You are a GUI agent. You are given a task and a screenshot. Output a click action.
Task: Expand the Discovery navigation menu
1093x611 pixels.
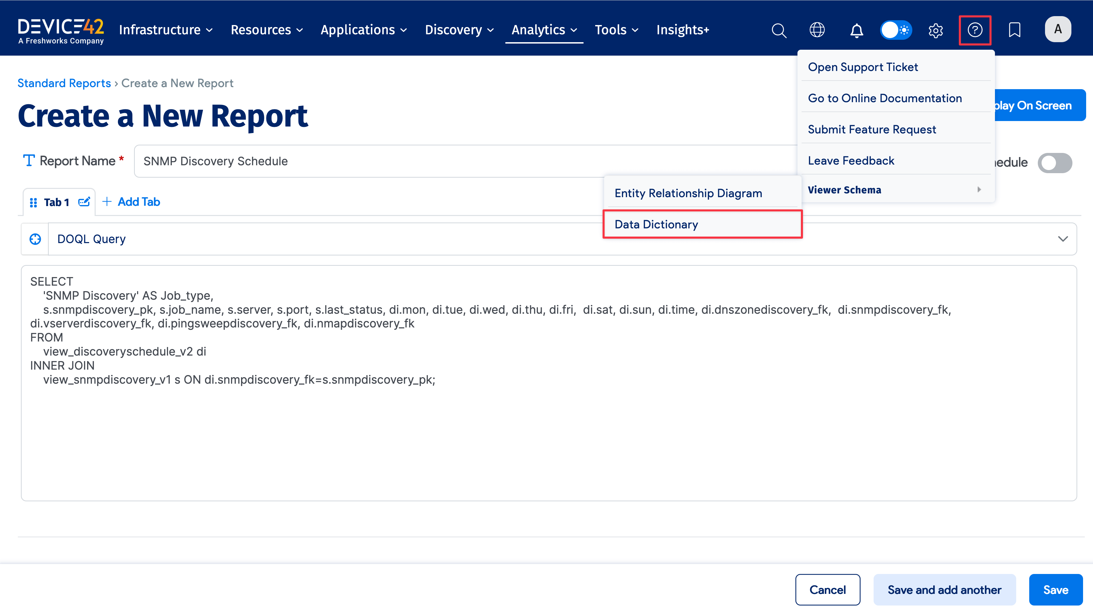pyautogui.click(x=459, y=30)
